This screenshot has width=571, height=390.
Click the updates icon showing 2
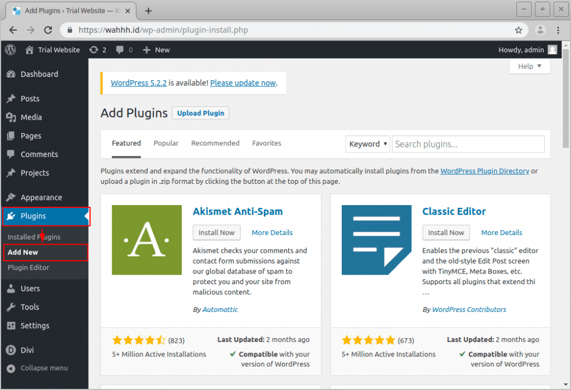[x=94, y=50]
